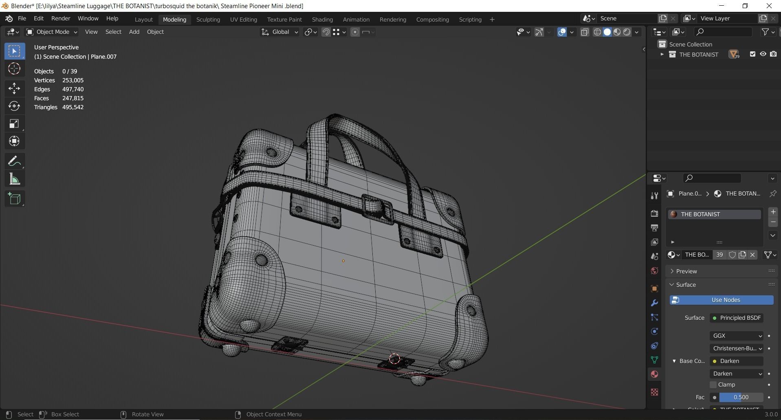Switch to material preview shading
Image resolution: width=781 pixels, height=420 pixels.
pos(617,32)
